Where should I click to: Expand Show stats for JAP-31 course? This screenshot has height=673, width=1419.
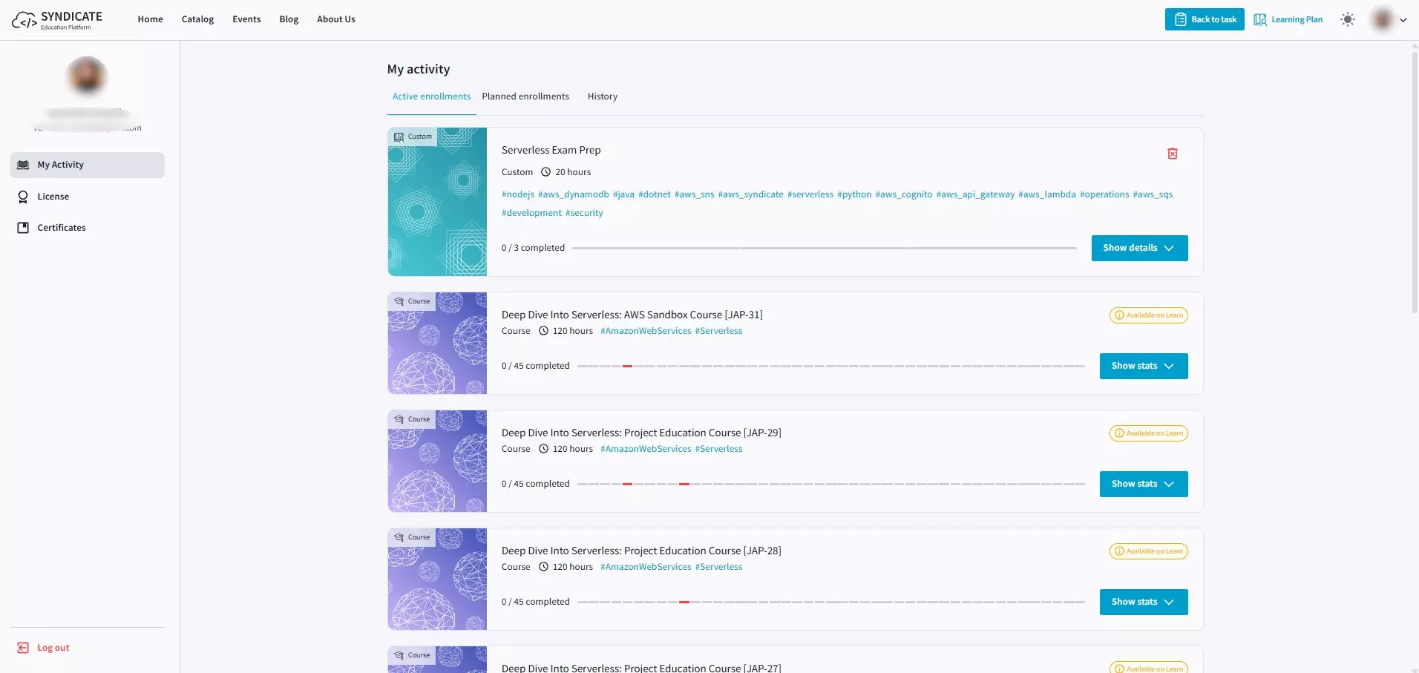[x=1144, y=366]
